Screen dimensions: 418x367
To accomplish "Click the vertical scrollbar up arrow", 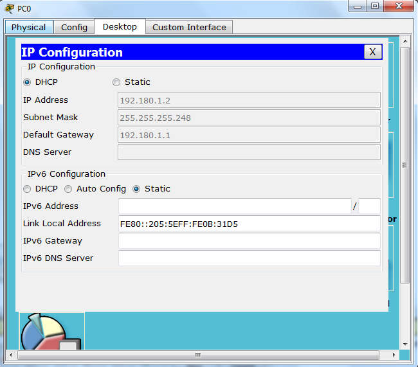I will click(405, 41).
